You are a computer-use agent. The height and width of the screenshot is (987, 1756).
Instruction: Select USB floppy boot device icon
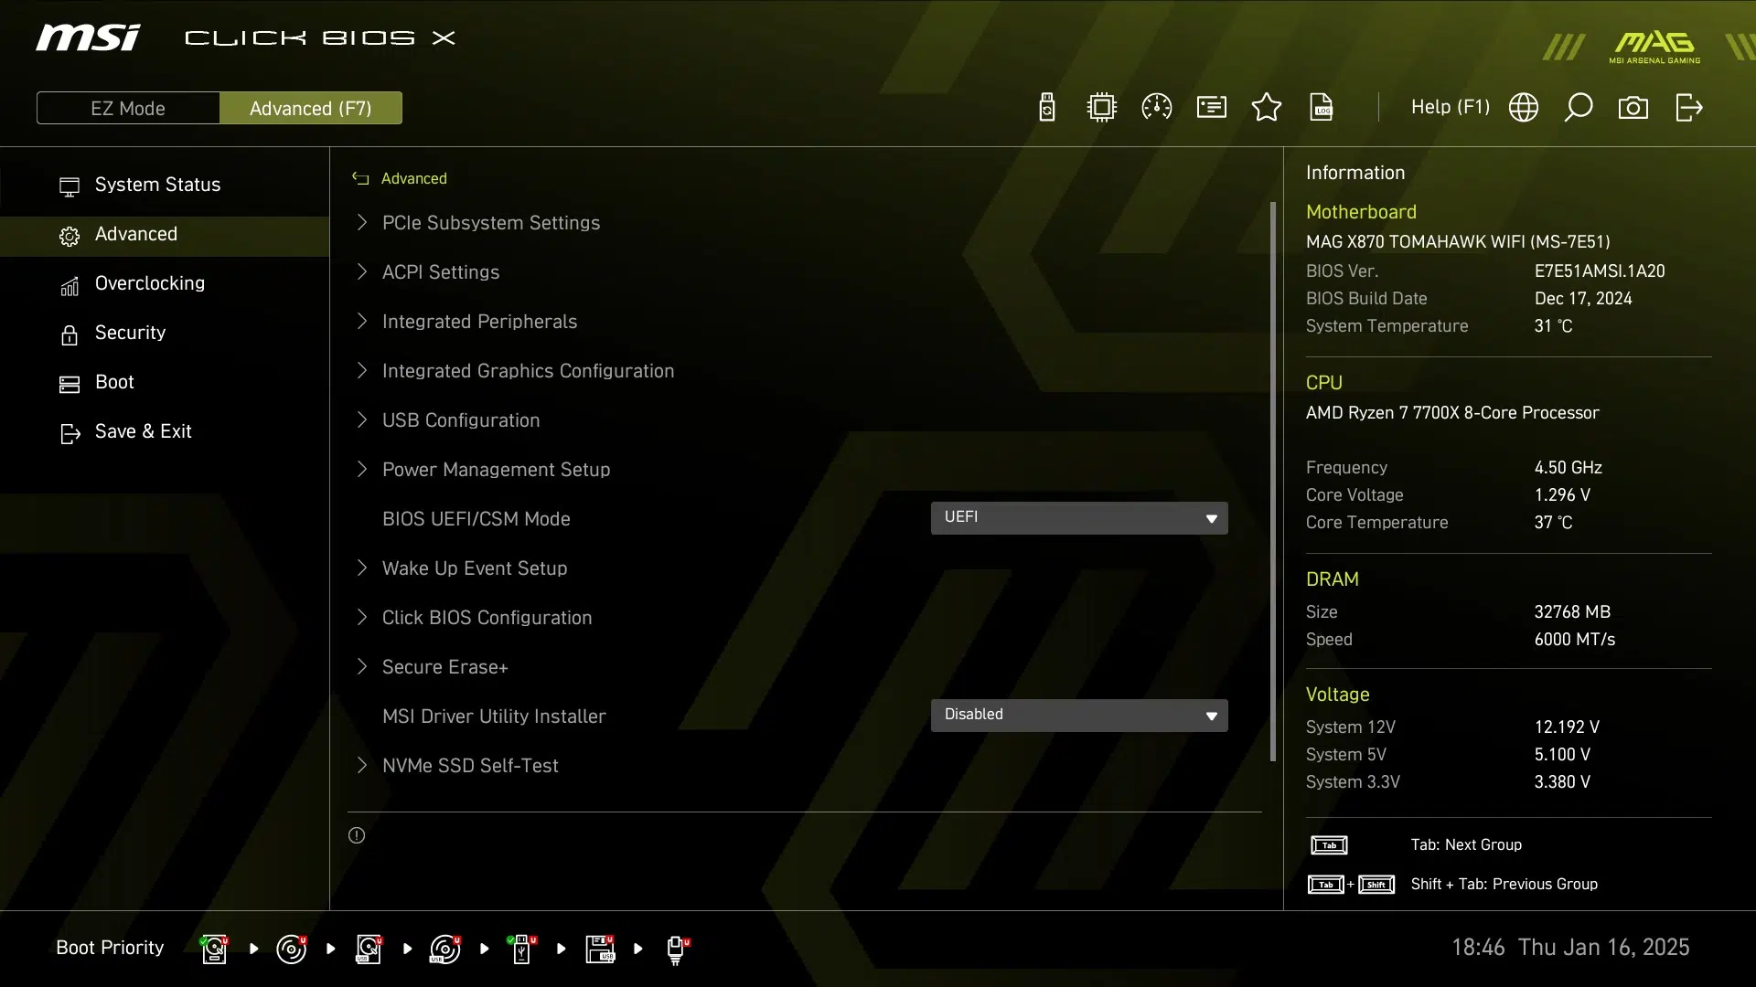click(600, 949)
